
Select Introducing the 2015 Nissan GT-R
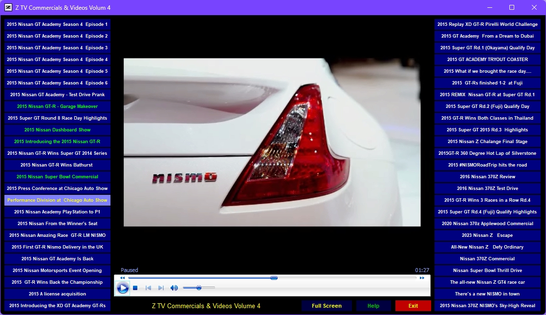coord(57,141)
